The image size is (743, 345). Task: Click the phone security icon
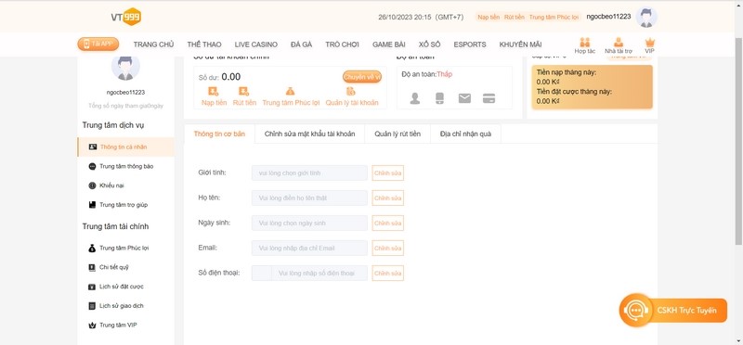[439, 98]
